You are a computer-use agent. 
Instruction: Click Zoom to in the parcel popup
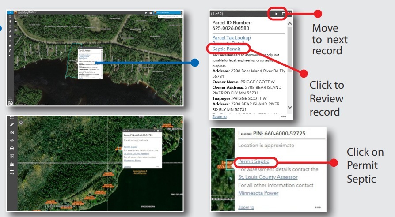[220, 116]
